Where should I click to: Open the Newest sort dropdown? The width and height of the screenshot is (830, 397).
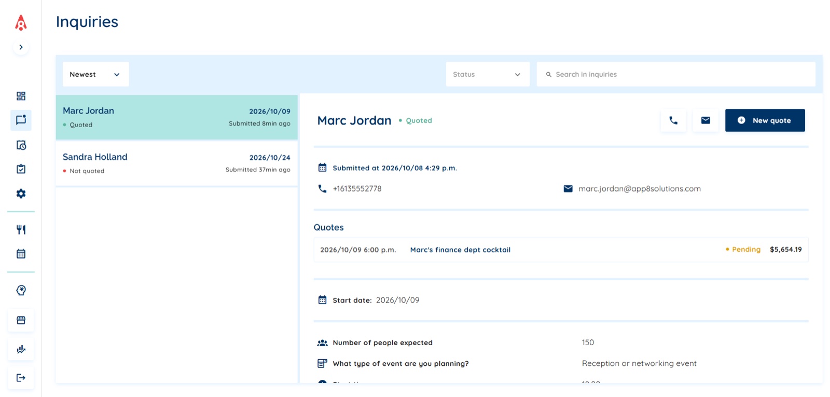(x=95, y=74)
